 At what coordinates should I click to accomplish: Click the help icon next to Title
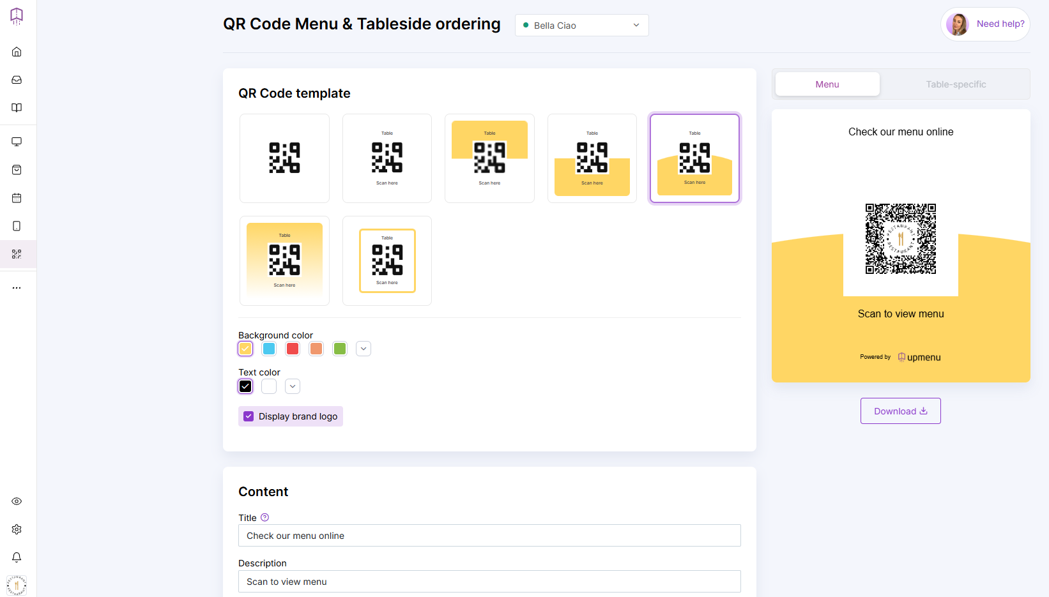pyautogui.click(x=264, y=518)
